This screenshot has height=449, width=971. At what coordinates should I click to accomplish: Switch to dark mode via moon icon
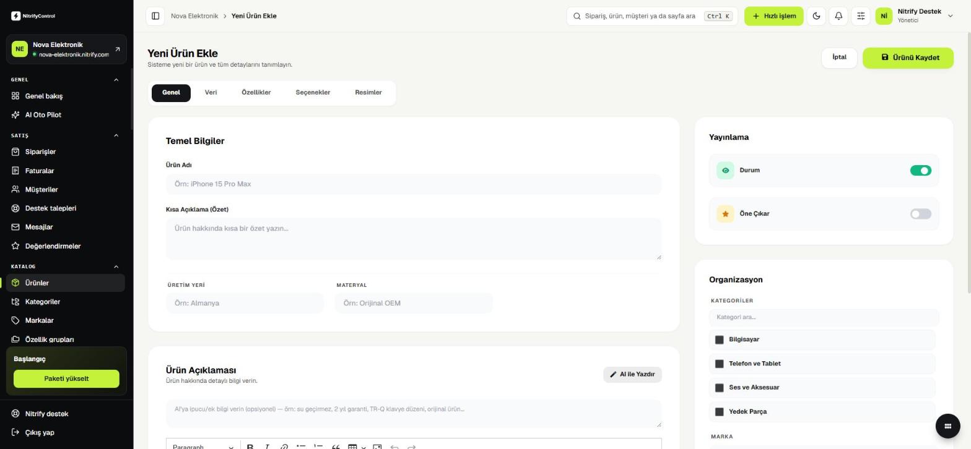click(x=816, y=16)
